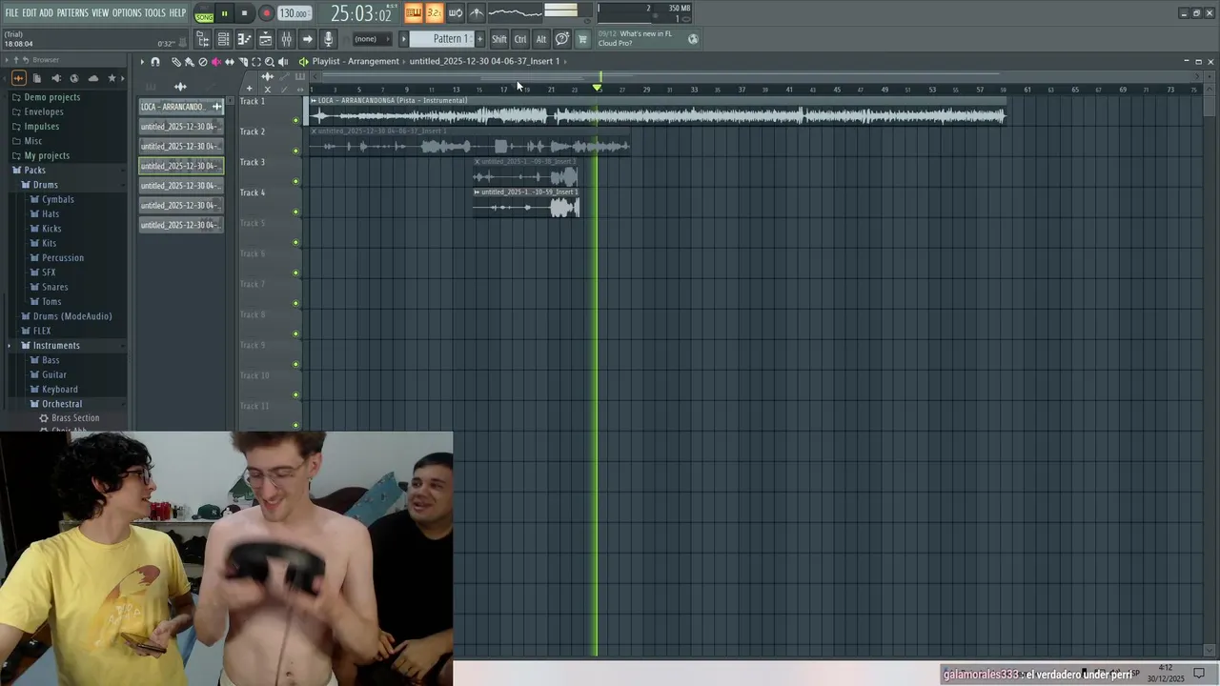Open the (none) snap dropdown

point(373,39)
